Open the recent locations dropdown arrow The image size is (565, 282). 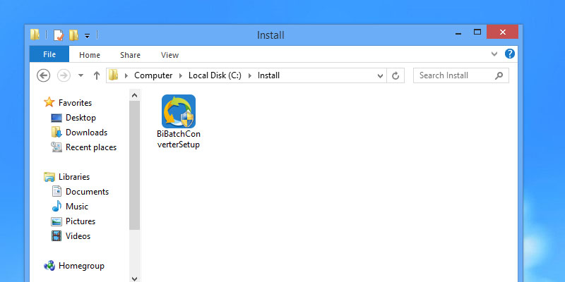[x=81, y=75]
